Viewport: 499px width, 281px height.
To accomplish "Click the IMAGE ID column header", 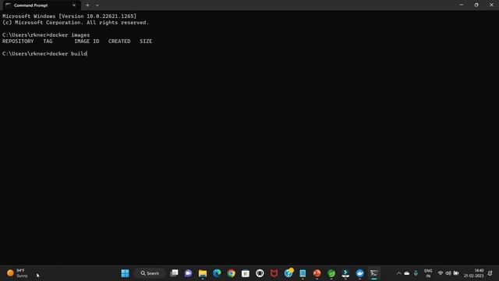I will 87,41.
